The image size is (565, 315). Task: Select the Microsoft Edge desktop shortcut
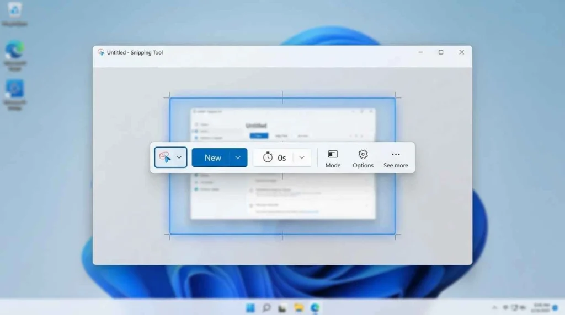pos(15,55)
